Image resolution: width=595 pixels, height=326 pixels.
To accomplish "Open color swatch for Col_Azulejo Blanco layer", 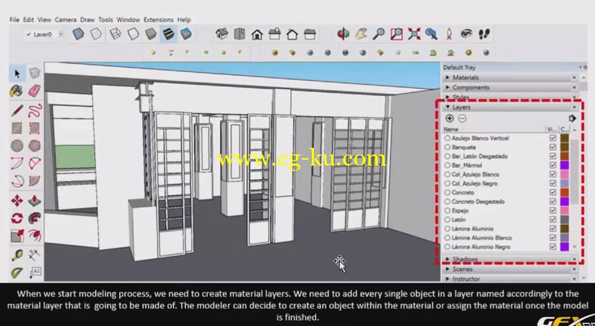I will pos(565,175).
